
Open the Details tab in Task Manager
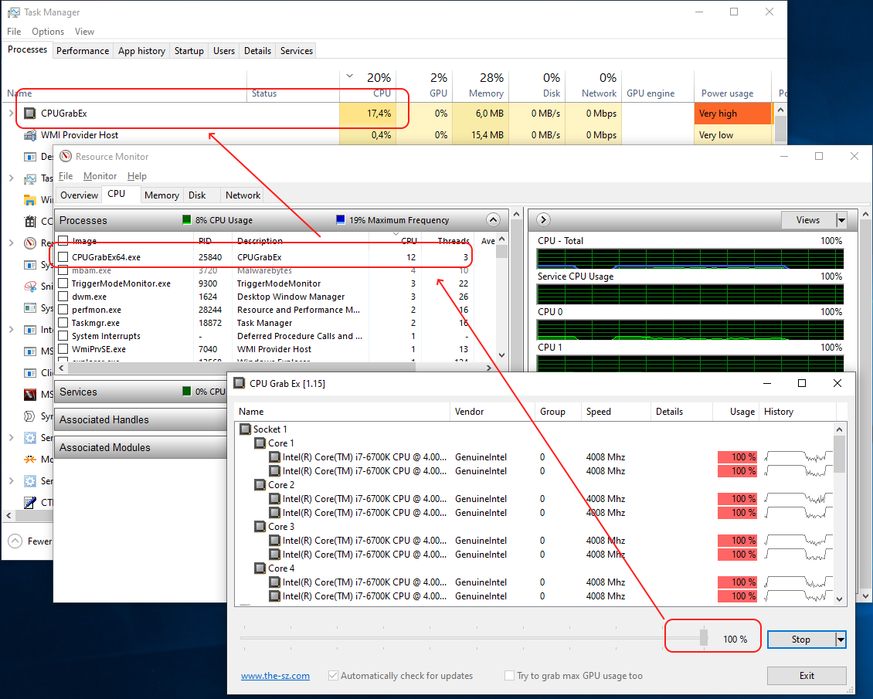tap(257, 51)
